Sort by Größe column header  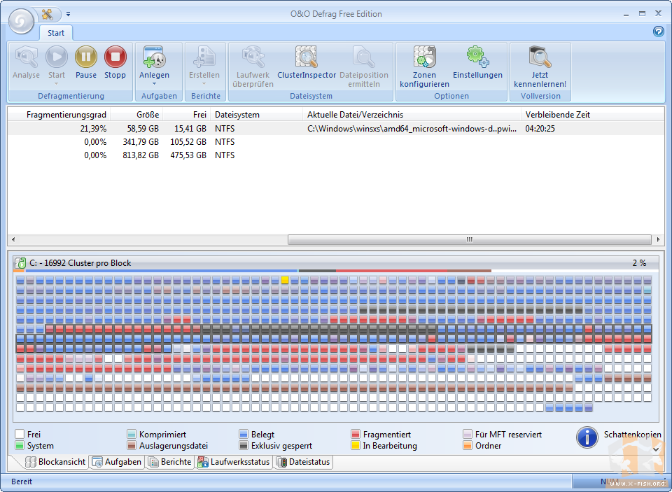(136, 115)
